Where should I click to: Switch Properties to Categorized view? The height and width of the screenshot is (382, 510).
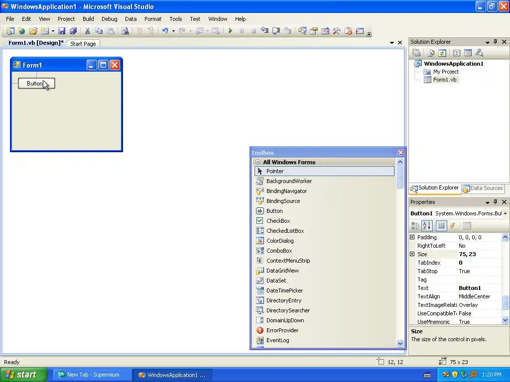(x=415, y=226)
